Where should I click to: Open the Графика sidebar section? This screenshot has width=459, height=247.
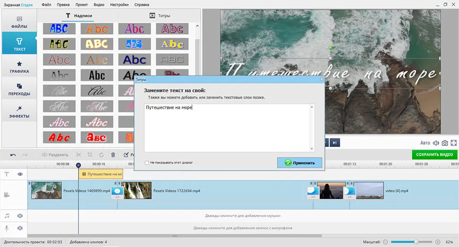click(x=19, y=67)
